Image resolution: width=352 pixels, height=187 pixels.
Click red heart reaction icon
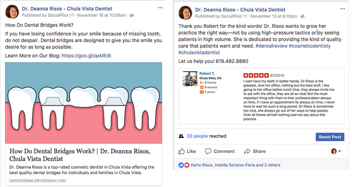(x=187, y=165)
